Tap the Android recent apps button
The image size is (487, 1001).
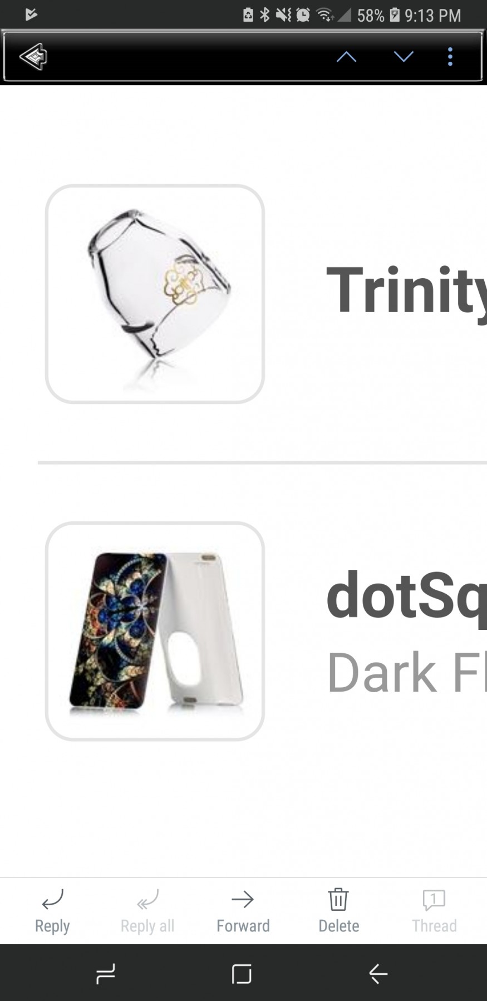tap(106, 974)
